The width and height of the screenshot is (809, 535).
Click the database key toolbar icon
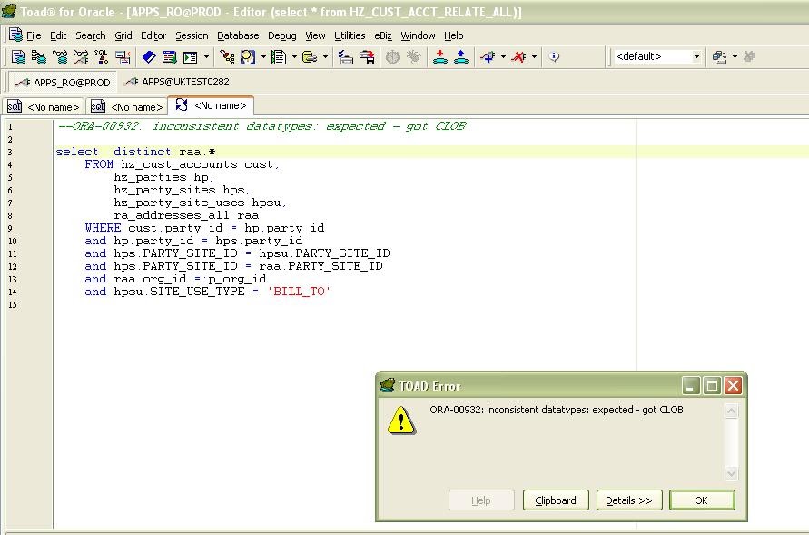[x=310, y=56]
